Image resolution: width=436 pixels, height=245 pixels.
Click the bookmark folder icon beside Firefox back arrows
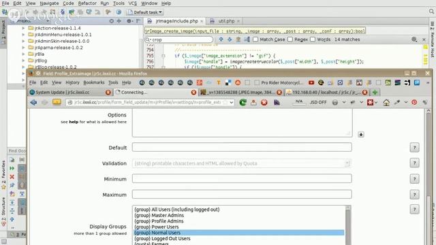pos(57,102)
